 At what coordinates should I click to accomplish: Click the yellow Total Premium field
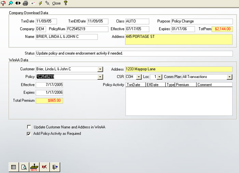[x=49, y=101]
